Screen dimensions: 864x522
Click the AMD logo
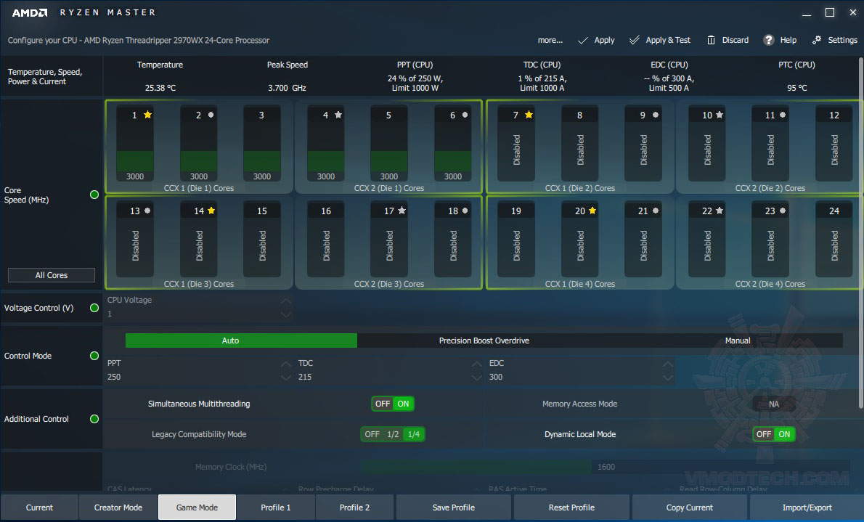click(x=30, y=12)
